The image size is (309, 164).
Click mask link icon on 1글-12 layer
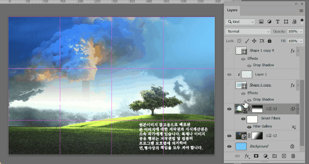(249, 136)
